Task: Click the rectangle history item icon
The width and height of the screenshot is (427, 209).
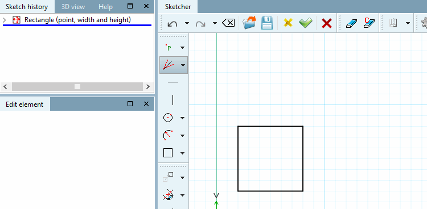Action: tap(17, 20)
